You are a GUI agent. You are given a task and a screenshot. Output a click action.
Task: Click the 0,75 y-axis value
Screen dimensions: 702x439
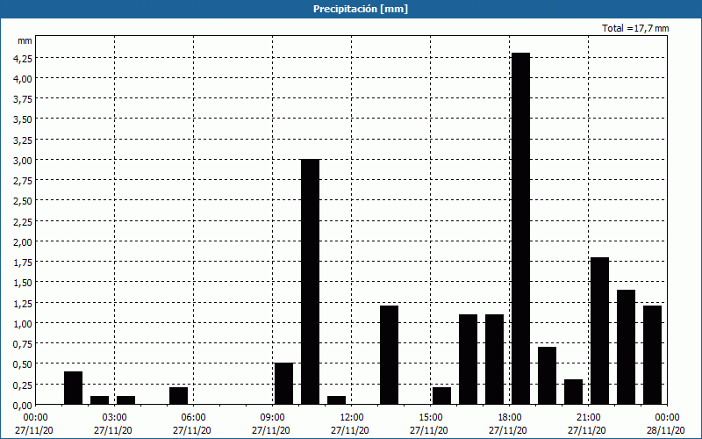coord(23,344)
